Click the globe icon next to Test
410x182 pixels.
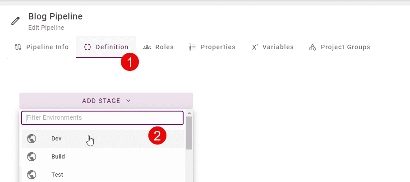coord(32,174)
